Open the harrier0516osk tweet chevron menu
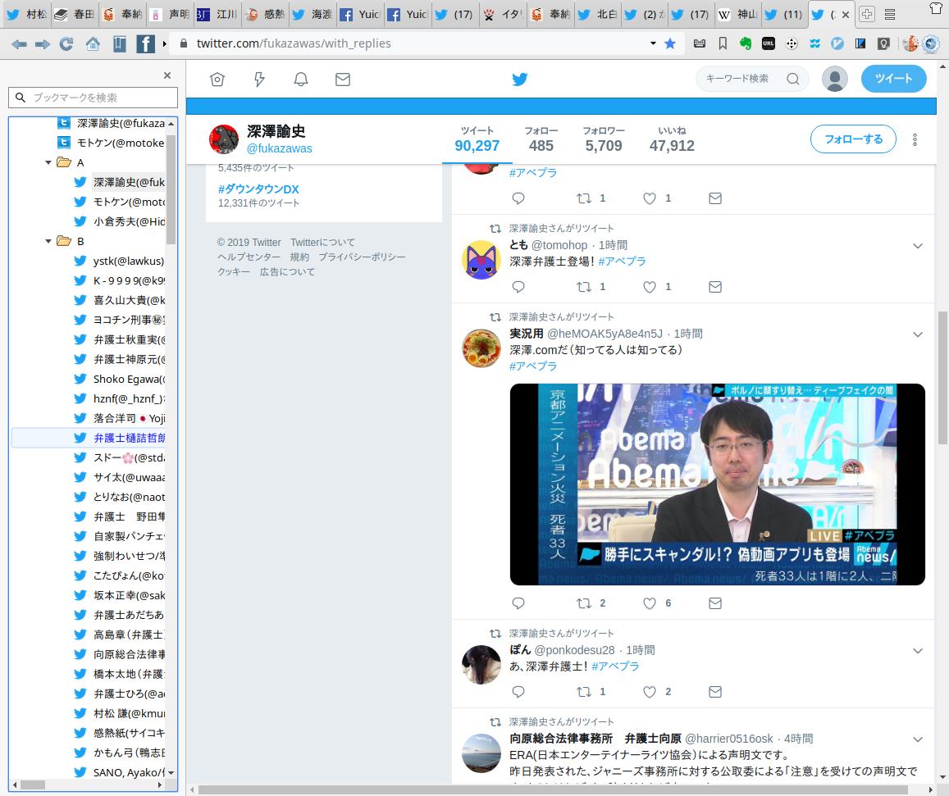Viewport: 949px width, 796px height. pos(918,739)
